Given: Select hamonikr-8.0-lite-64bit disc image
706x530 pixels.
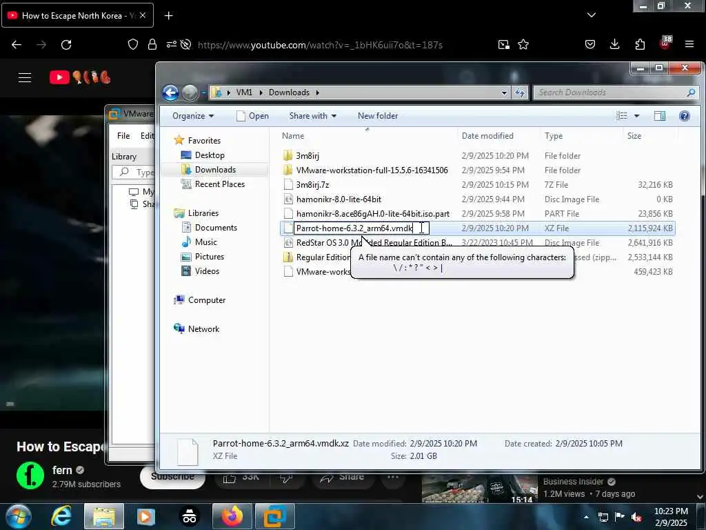Looking at the screenshot, I should coord(339,199).
